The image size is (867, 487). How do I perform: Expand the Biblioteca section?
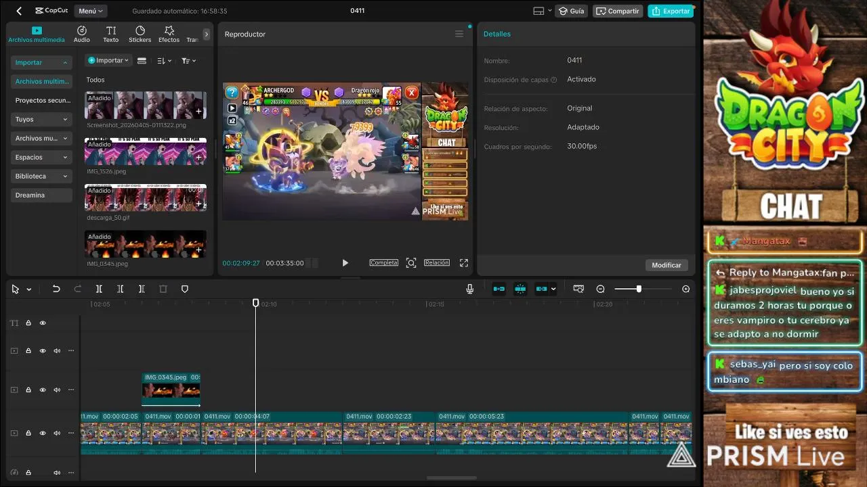pyautogui.click(x=41, y=176)
